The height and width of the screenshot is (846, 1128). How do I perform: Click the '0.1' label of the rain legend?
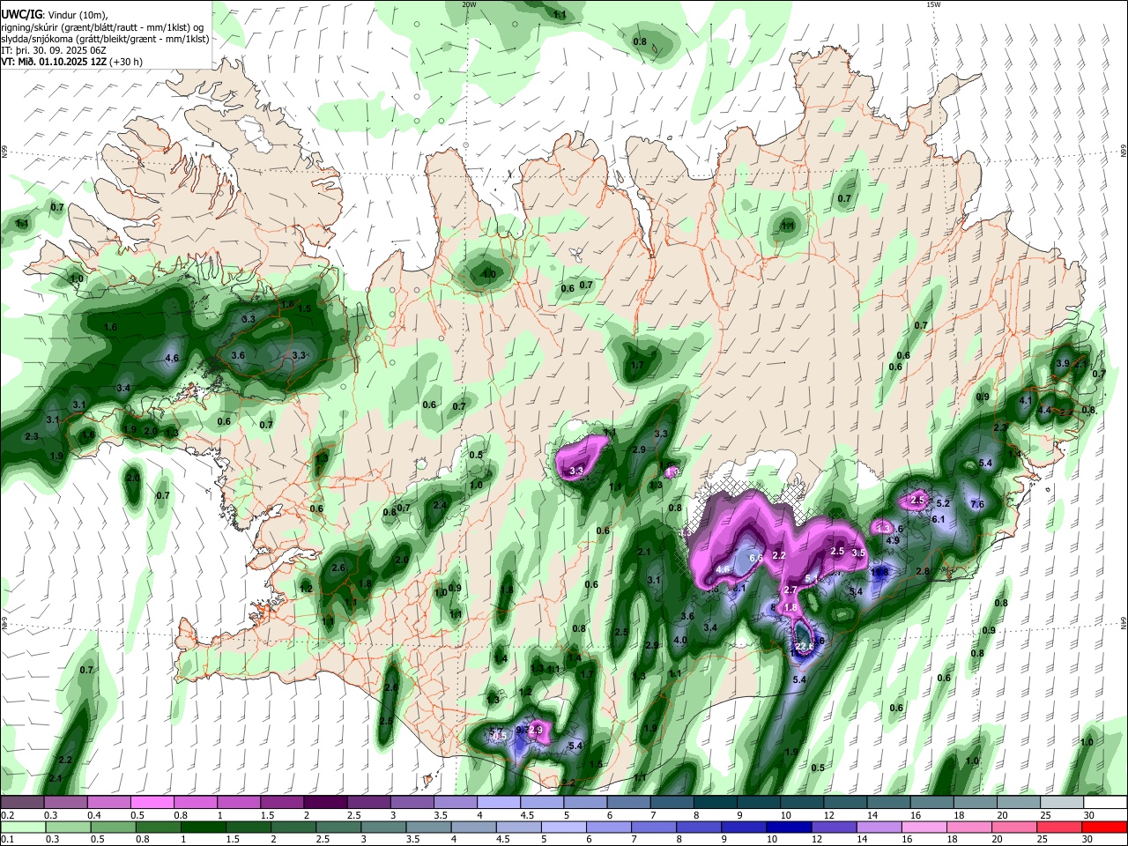(7, 840)
